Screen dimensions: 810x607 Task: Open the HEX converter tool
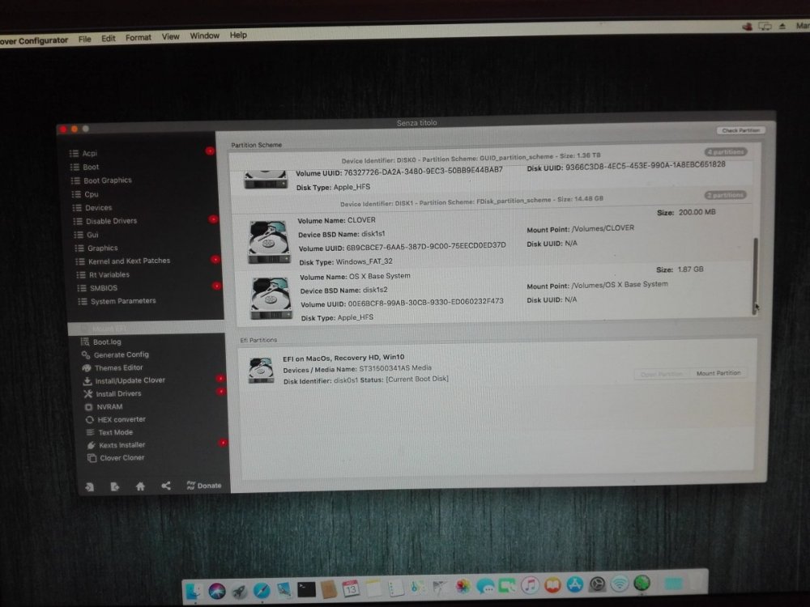[x=122, y=419]
